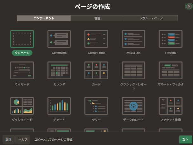Switch to レガシー・ページ tab
The image size is (193, 145).
point(151,18)
